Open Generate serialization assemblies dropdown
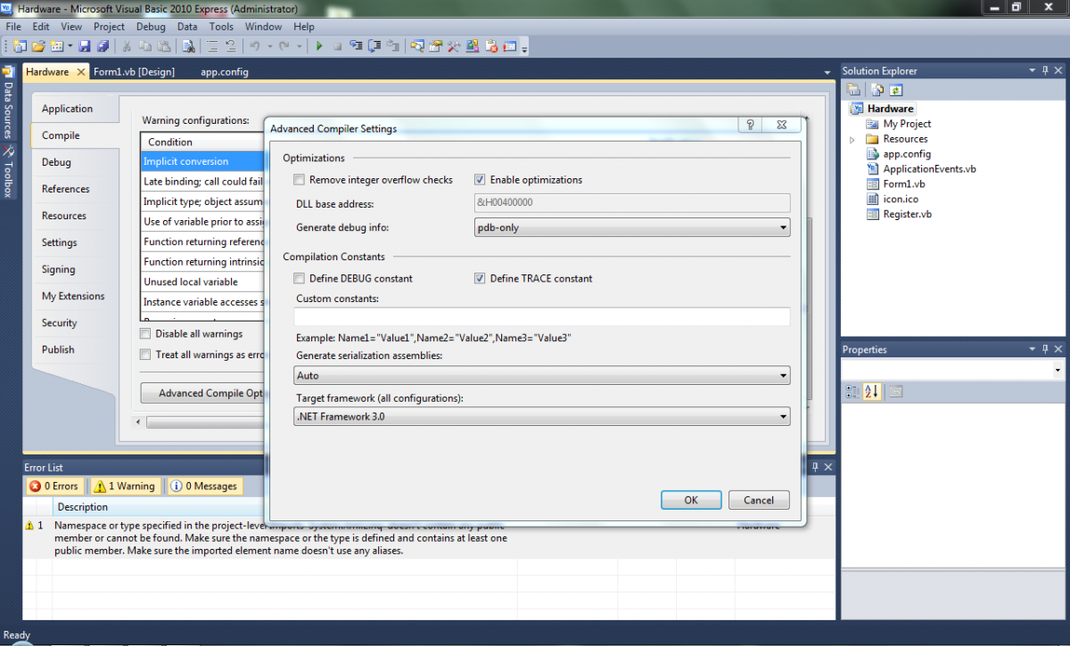This screenshot has width=1070, height=646. [542, 376]
